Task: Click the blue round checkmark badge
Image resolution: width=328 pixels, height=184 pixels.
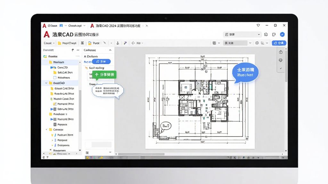Action: [282, 34]
